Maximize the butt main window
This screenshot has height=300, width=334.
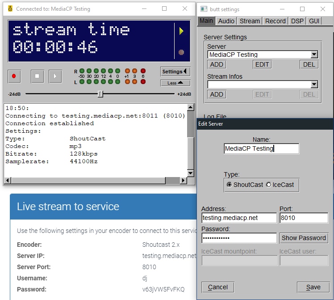[x=164, y=9]
